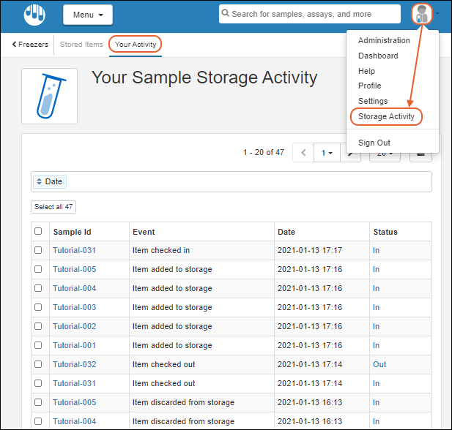Viewport: 452px width, 430px height.
Task: Open the page number dropdown
Action: (x=326, y=153)
